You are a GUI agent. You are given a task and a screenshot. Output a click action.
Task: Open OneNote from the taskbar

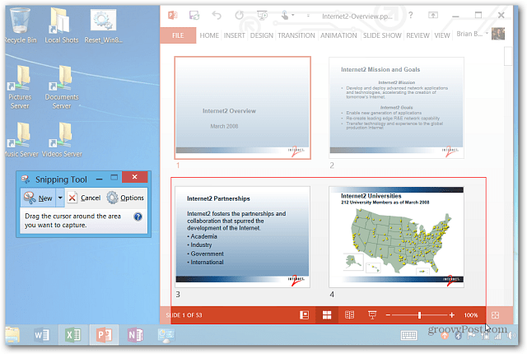[x=135, y=334]
